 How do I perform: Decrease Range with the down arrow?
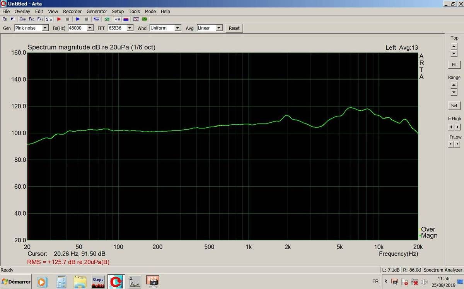click(454, 92)
